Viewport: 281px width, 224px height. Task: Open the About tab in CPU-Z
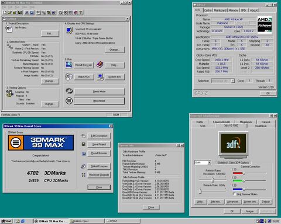(253, 10)
